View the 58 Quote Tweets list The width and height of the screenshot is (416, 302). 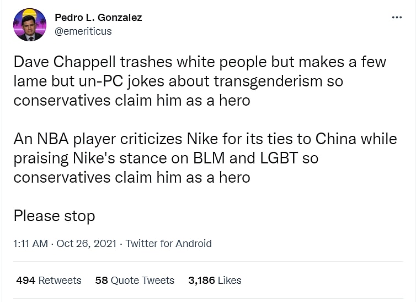point(135,280)
